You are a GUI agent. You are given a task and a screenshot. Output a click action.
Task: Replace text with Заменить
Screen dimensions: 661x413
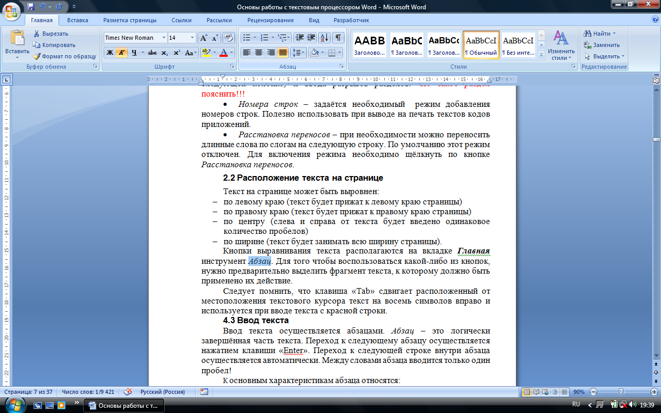coord(602,45)
